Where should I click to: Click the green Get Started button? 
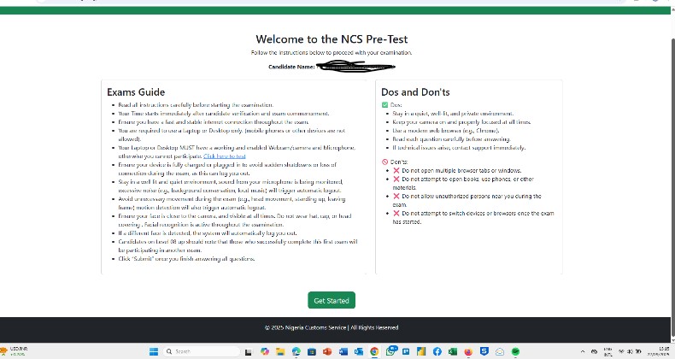click(x=332, y=301)
